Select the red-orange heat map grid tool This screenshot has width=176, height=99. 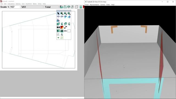(x=62, y=27)
